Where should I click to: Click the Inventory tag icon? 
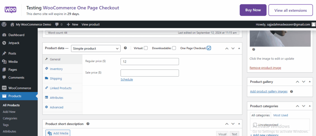pyautogui.click(x=46, y=68)
